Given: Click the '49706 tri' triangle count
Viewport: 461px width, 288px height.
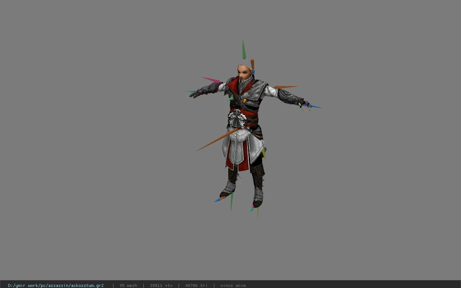Looking at the screenshot, I should 196,285.
